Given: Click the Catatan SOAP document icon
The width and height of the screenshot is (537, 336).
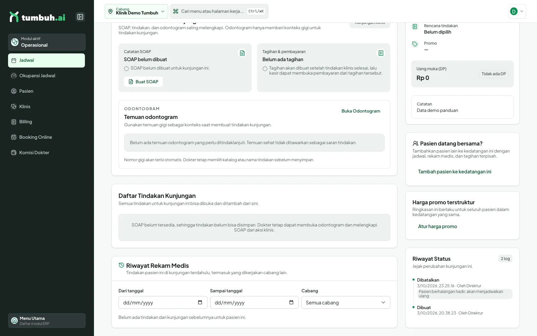Looking at the screenshot, I should pos(242,53).
